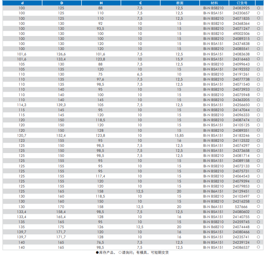Click the "订货号" column header
The width and height of the screenshot is (269, 258).
tap(241, 3)
